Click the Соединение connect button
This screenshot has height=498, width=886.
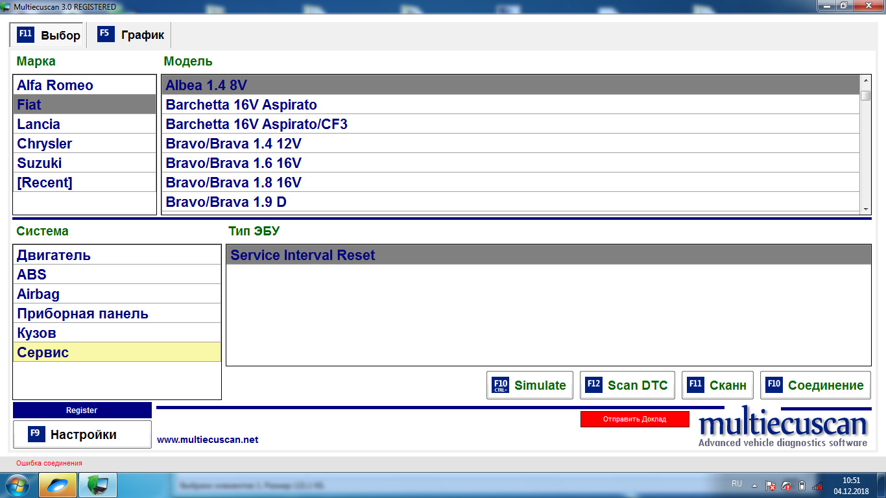pos(815,385)
